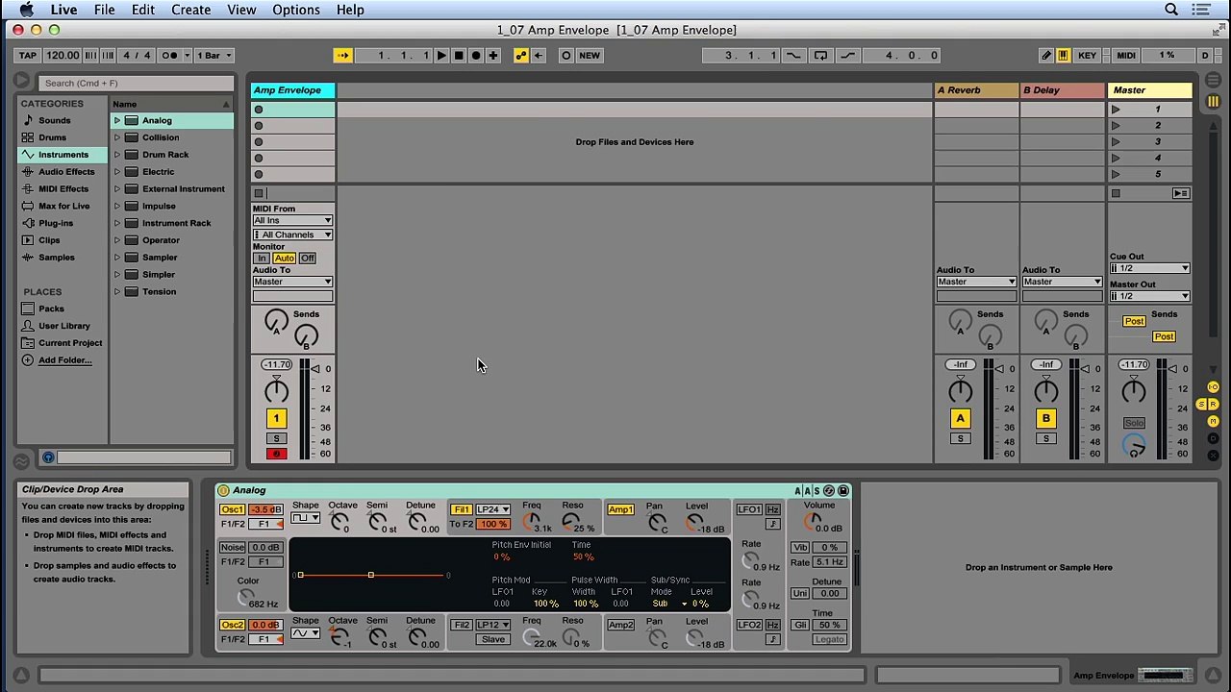Screen dimensions: 1231x692
Task: Select the Audio Effects category
Action: pos(66,172)
